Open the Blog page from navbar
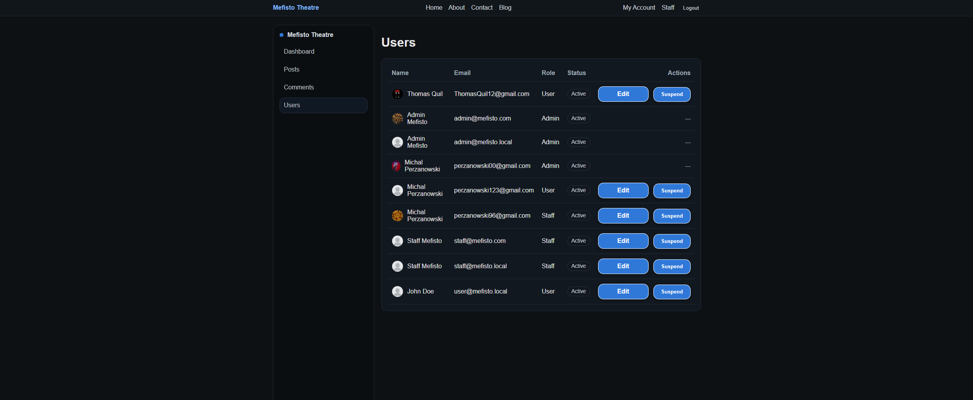 [x=505, y=7]
